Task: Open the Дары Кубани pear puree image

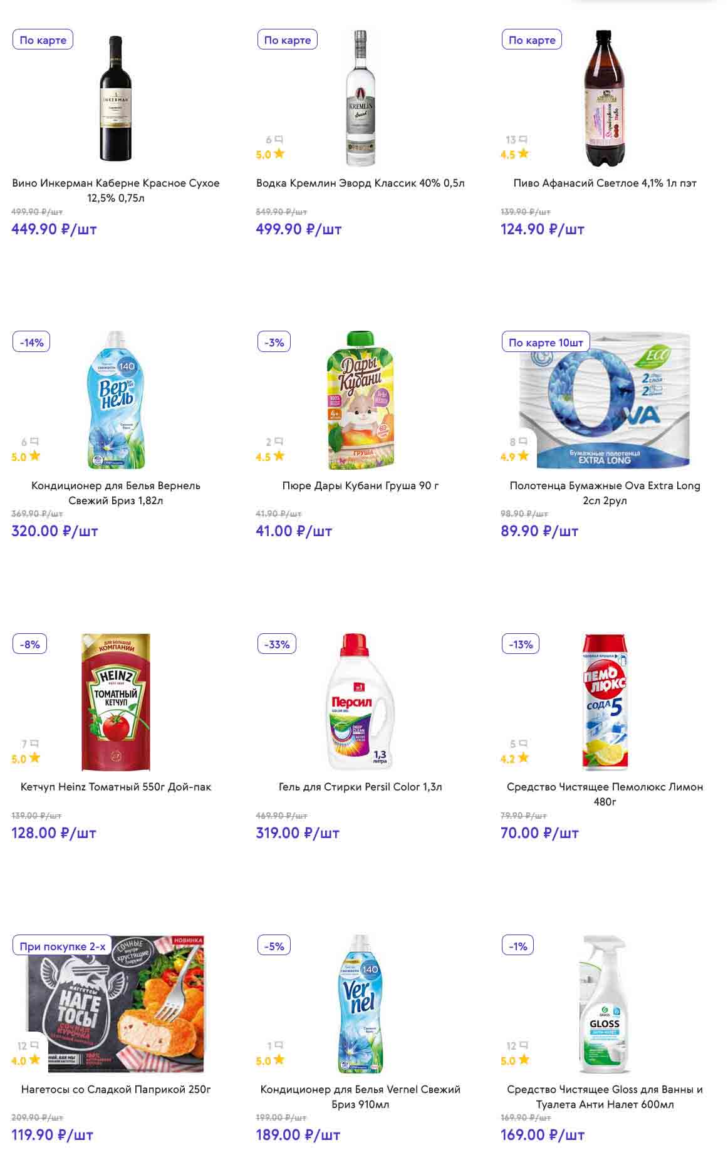Action: tap(360, 400)
